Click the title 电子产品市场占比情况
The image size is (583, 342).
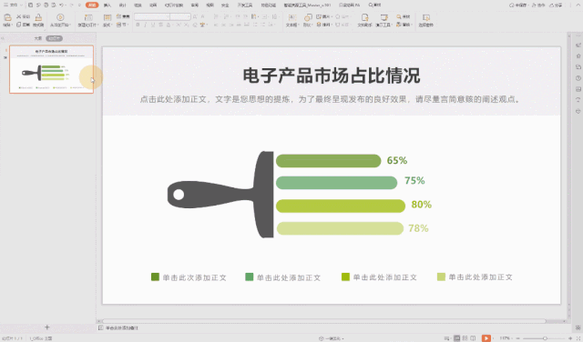coord(332,75)
